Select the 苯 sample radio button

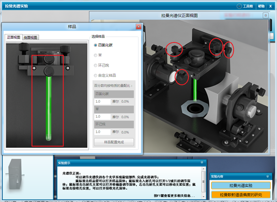pyautogui.click(x=96, y=55)
